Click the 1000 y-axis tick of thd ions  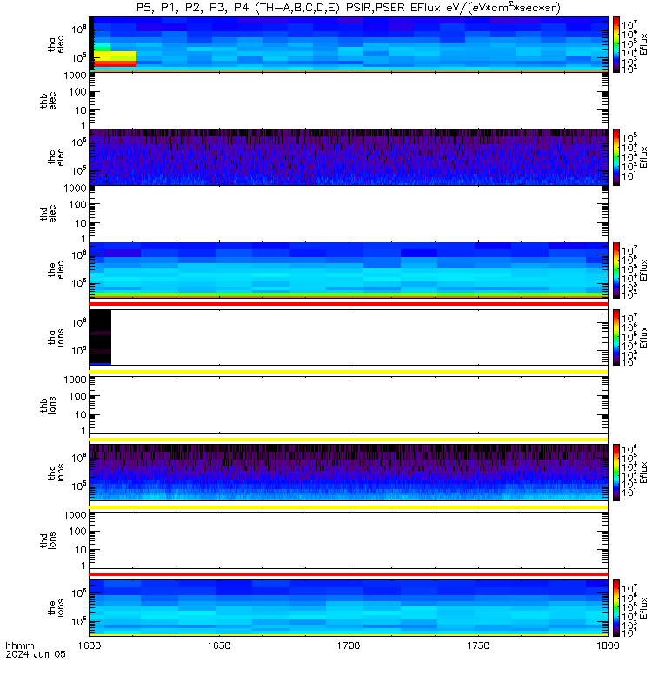(x=75, y=515)
